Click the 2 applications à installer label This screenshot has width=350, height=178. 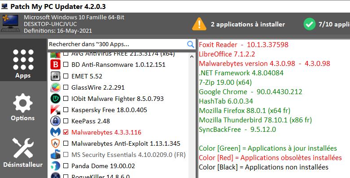click(x=248, y=24)
